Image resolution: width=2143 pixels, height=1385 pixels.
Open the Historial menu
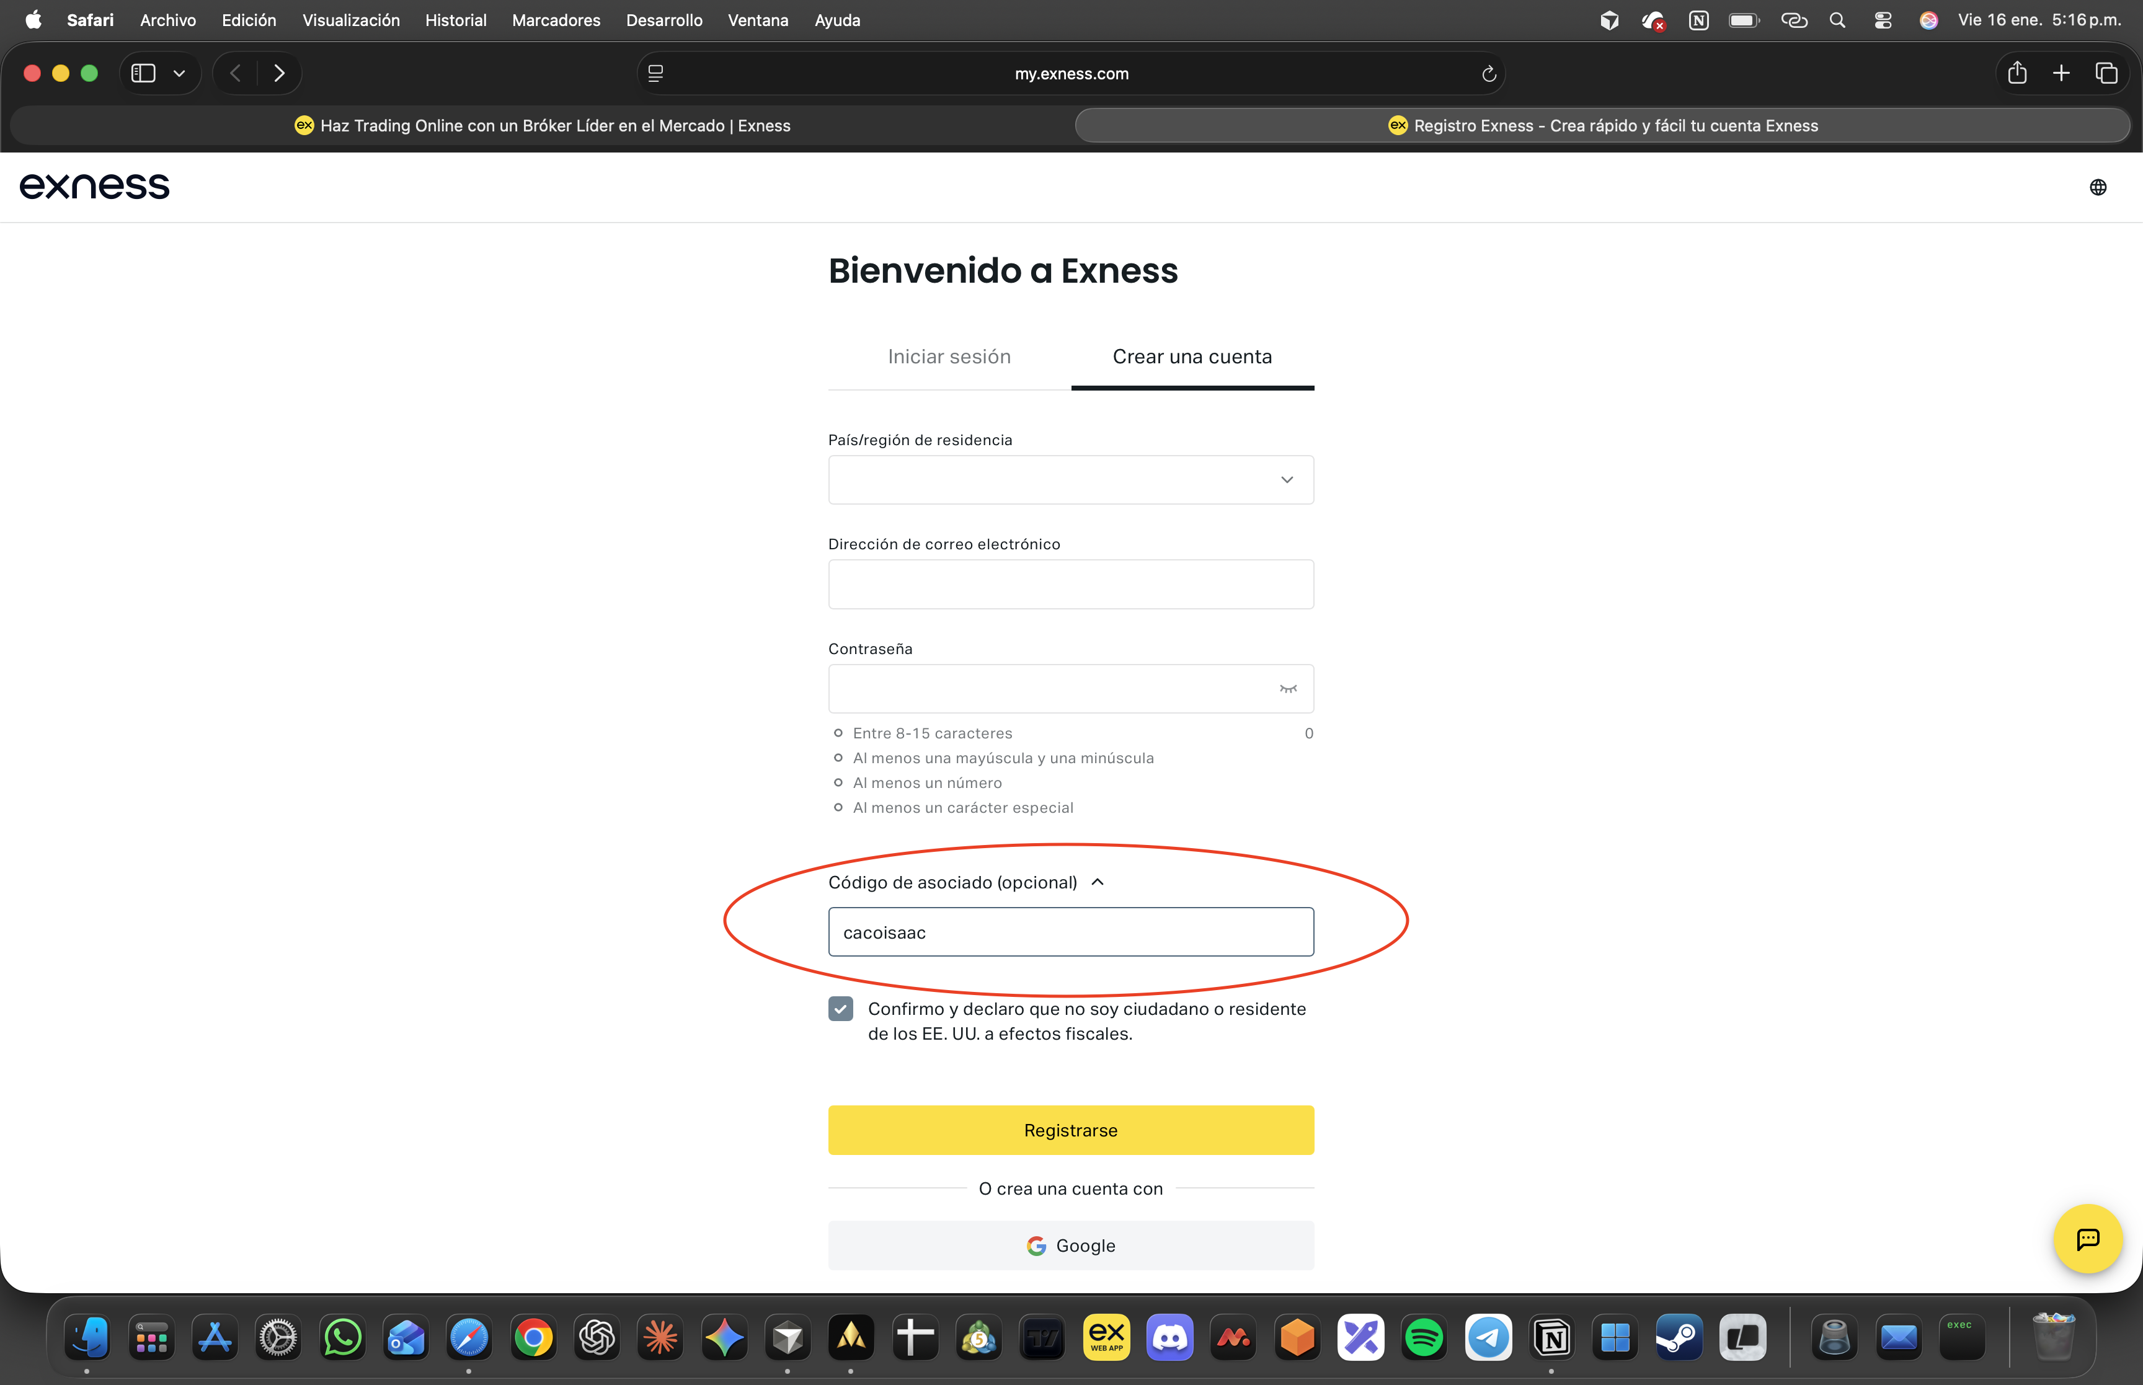coord(455,20)
